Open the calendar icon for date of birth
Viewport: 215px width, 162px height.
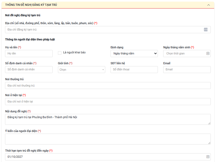(x=208, y=53)
